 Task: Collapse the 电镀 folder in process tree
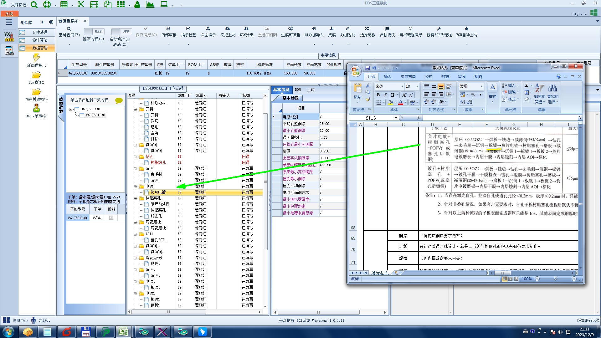[x=136, y=187]
